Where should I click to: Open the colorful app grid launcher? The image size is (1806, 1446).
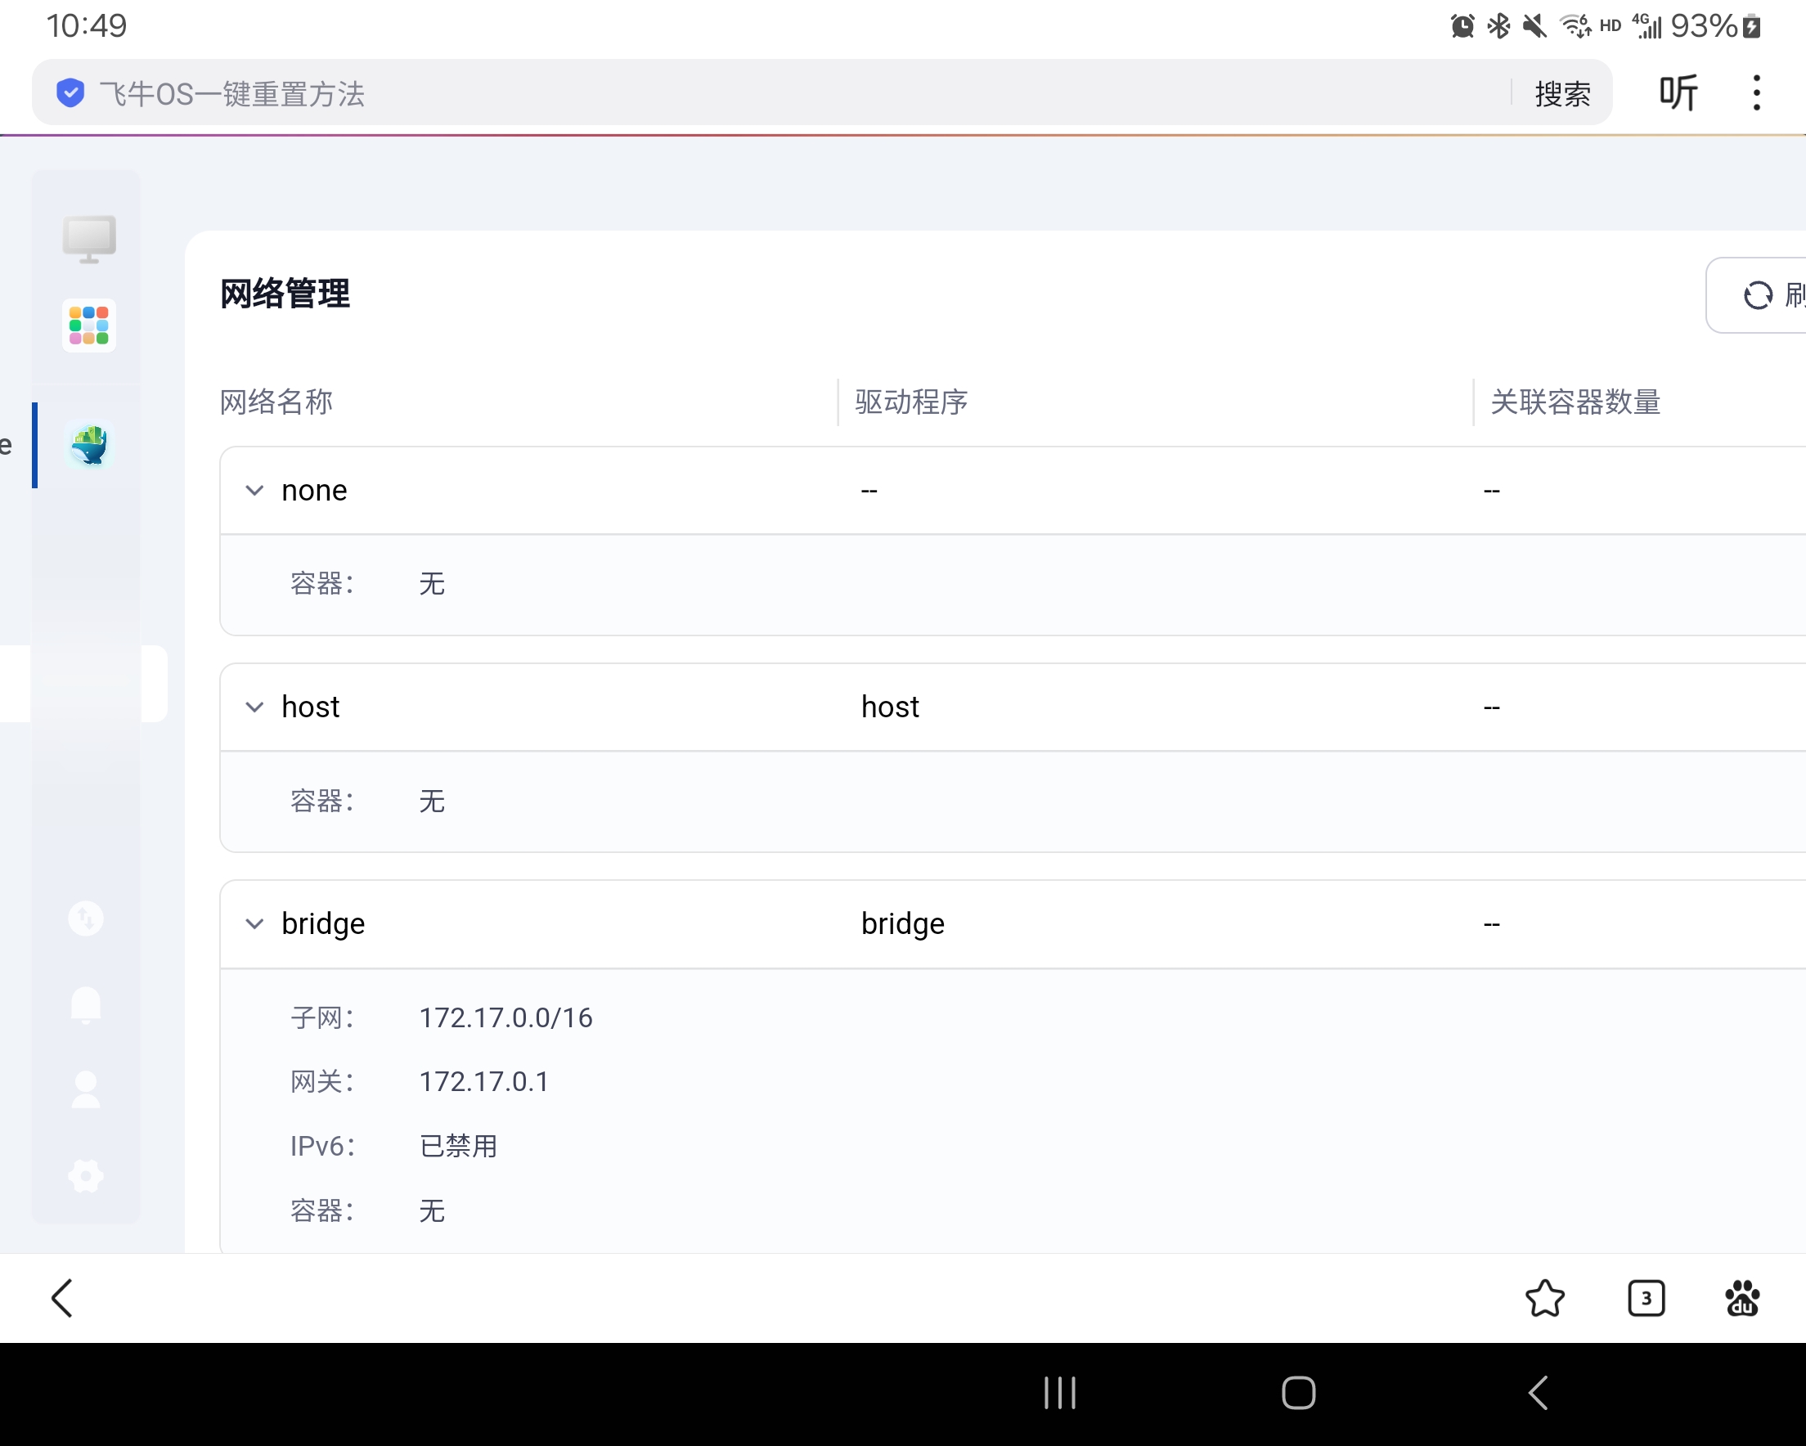[x=89, y=325]
